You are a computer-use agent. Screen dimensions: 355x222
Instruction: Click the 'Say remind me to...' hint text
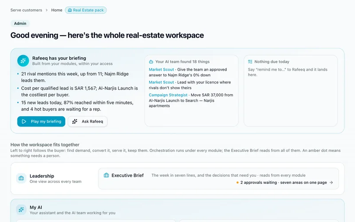(x=288, y=72)
